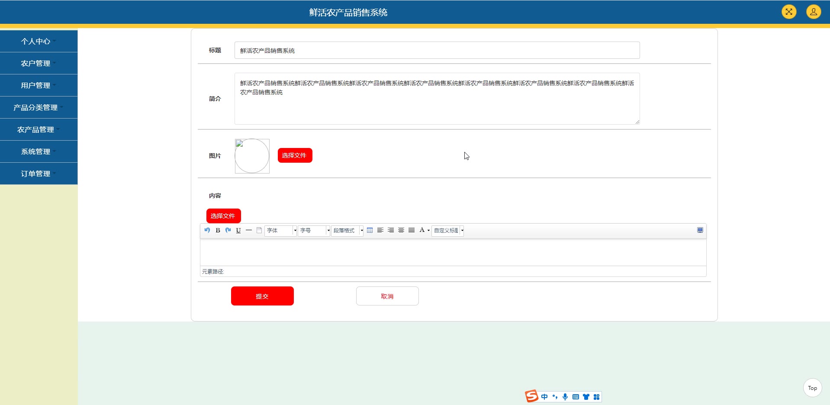Click the red 提交 submit button

262,296
